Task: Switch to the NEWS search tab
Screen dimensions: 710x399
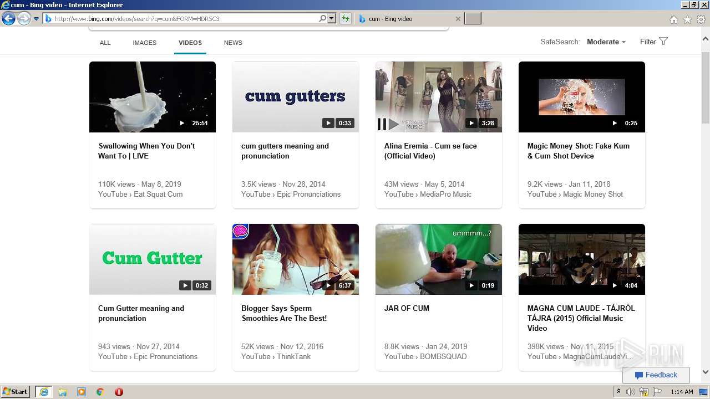Action: point(233,43)
